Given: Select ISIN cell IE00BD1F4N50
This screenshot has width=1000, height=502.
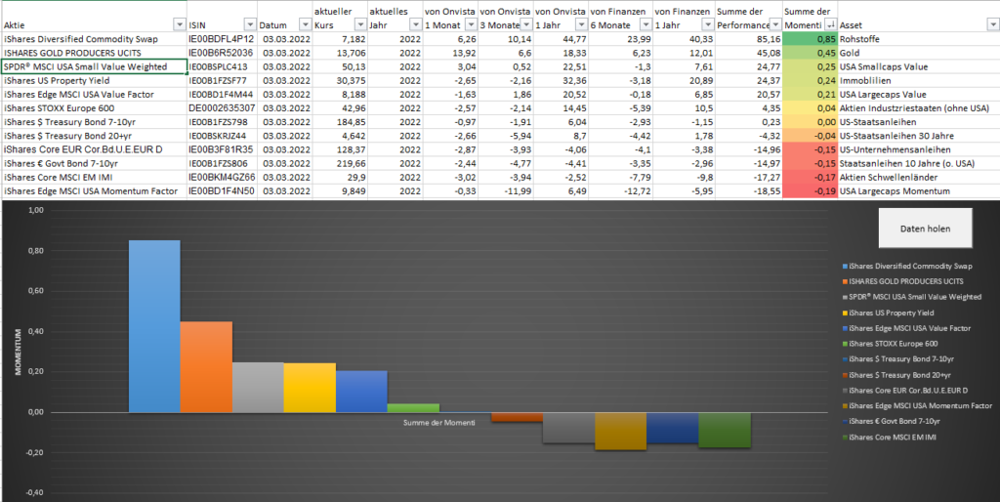Looking at the screenshot, I should [222, 191].
